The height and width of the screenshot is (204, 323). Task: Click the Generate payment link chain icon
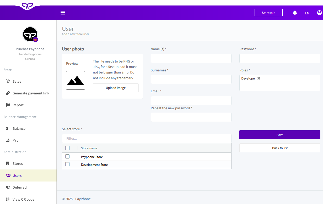click(8, 93)
